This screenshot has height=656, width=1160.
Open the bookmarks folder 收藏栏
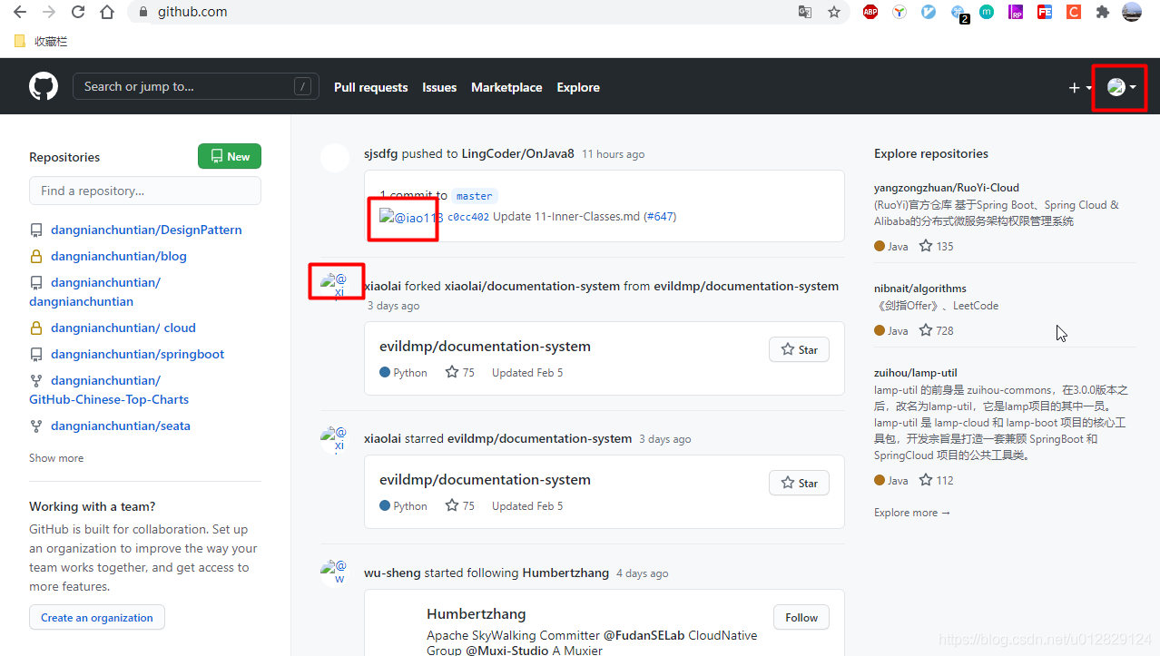(41, 41)
